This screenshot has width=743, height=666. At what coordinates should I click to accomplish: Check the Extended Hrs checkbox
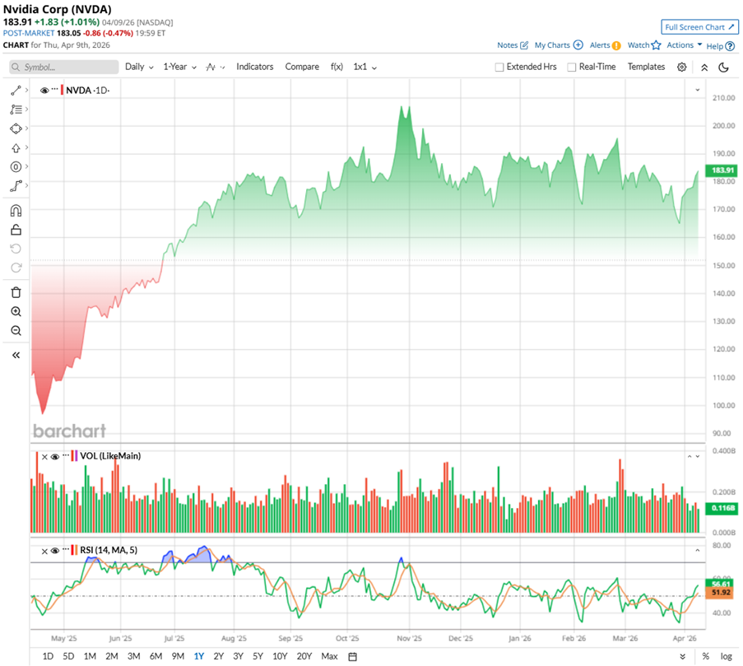tap(499, 68)
